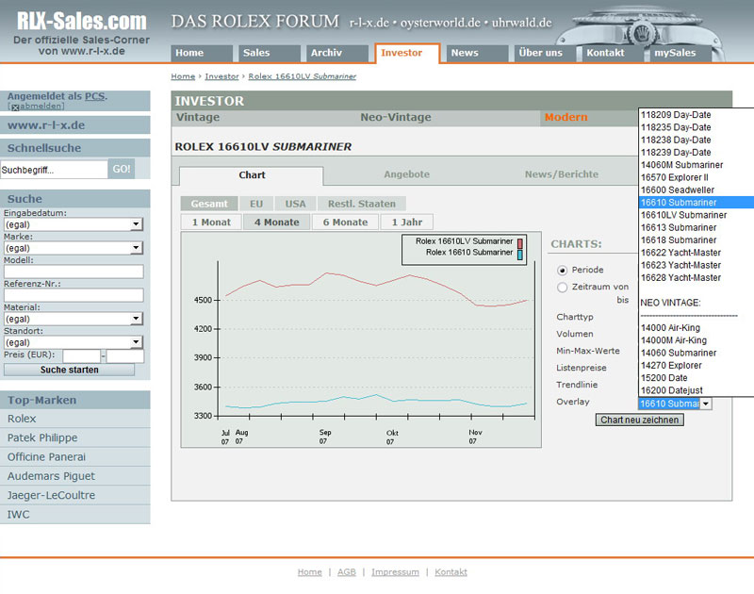Filter chart by USA region
The height and width of the screenshot is (594, 754).
[x=295, y=204]
